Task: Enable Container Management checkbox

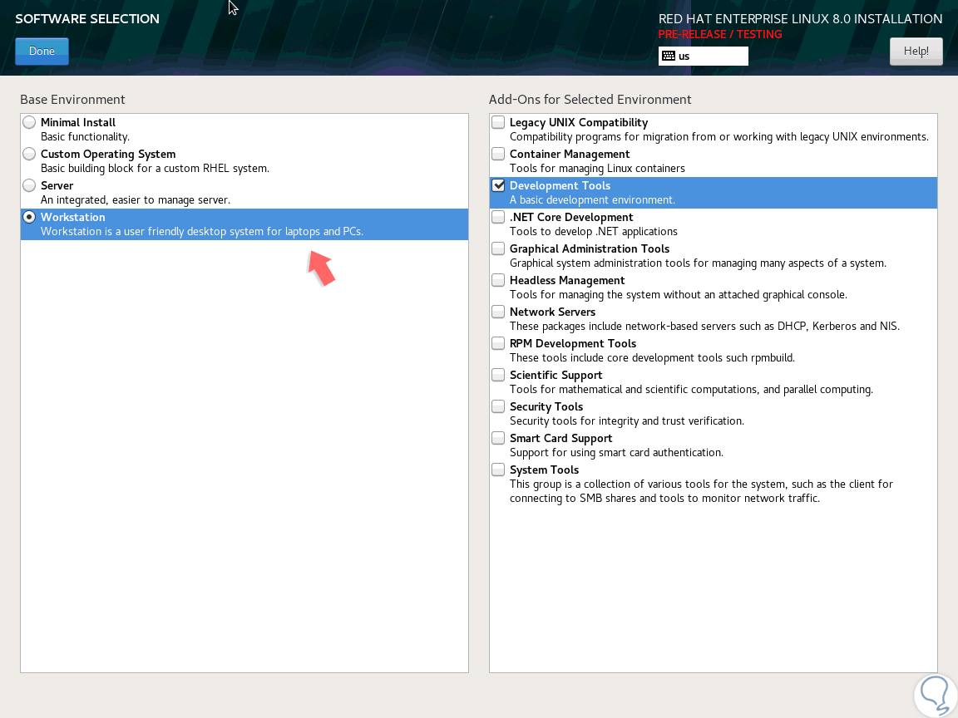Action: (x=498, y=154)
